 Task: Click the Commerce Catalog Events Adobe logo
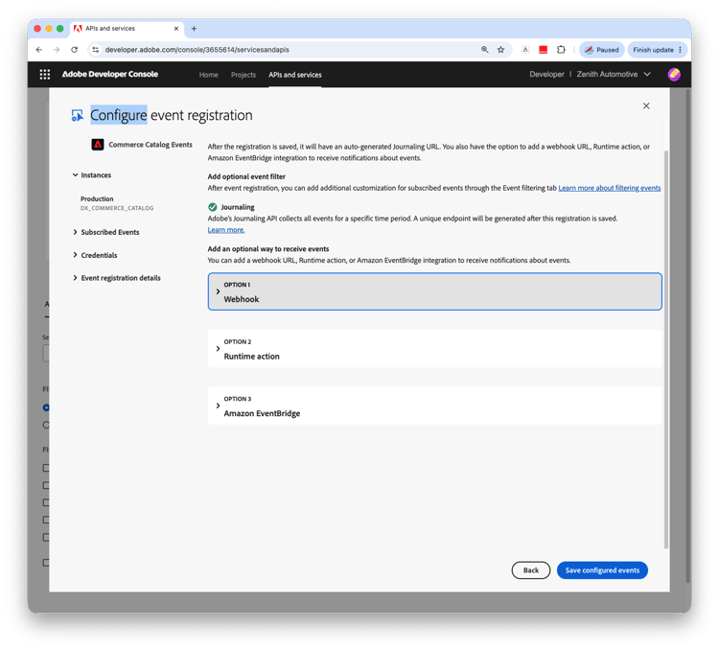[97, 145]
